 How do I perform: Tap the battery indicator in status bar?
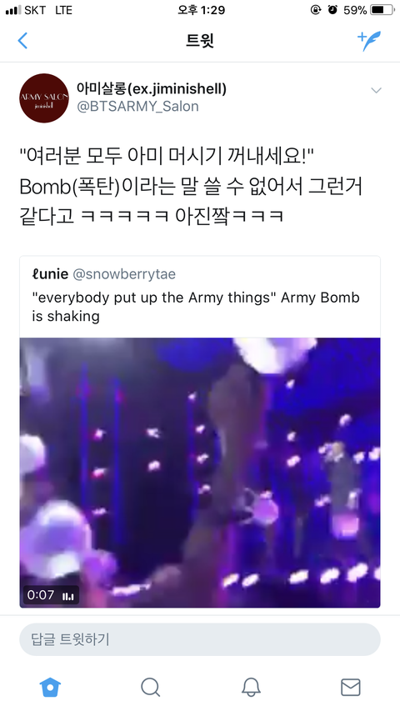[x=382, y=10]
